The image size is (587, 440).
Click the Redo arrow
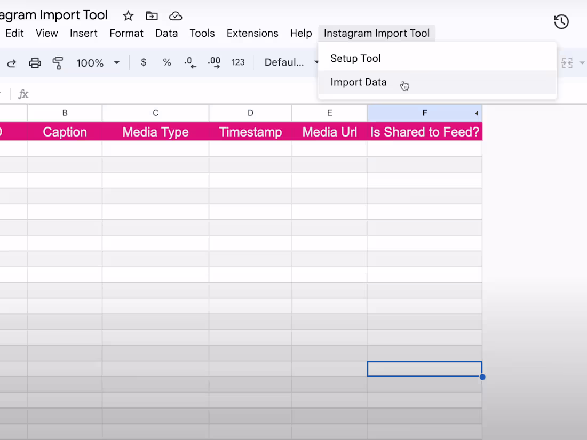[11, 62]
